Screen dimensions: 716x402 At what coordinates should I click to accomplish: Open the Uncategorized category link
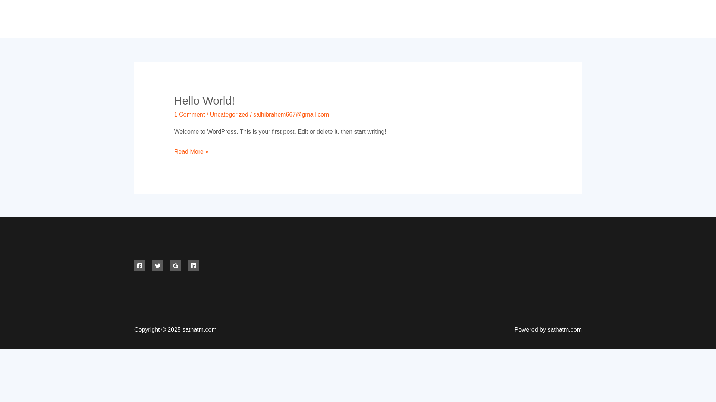[229, 115]
